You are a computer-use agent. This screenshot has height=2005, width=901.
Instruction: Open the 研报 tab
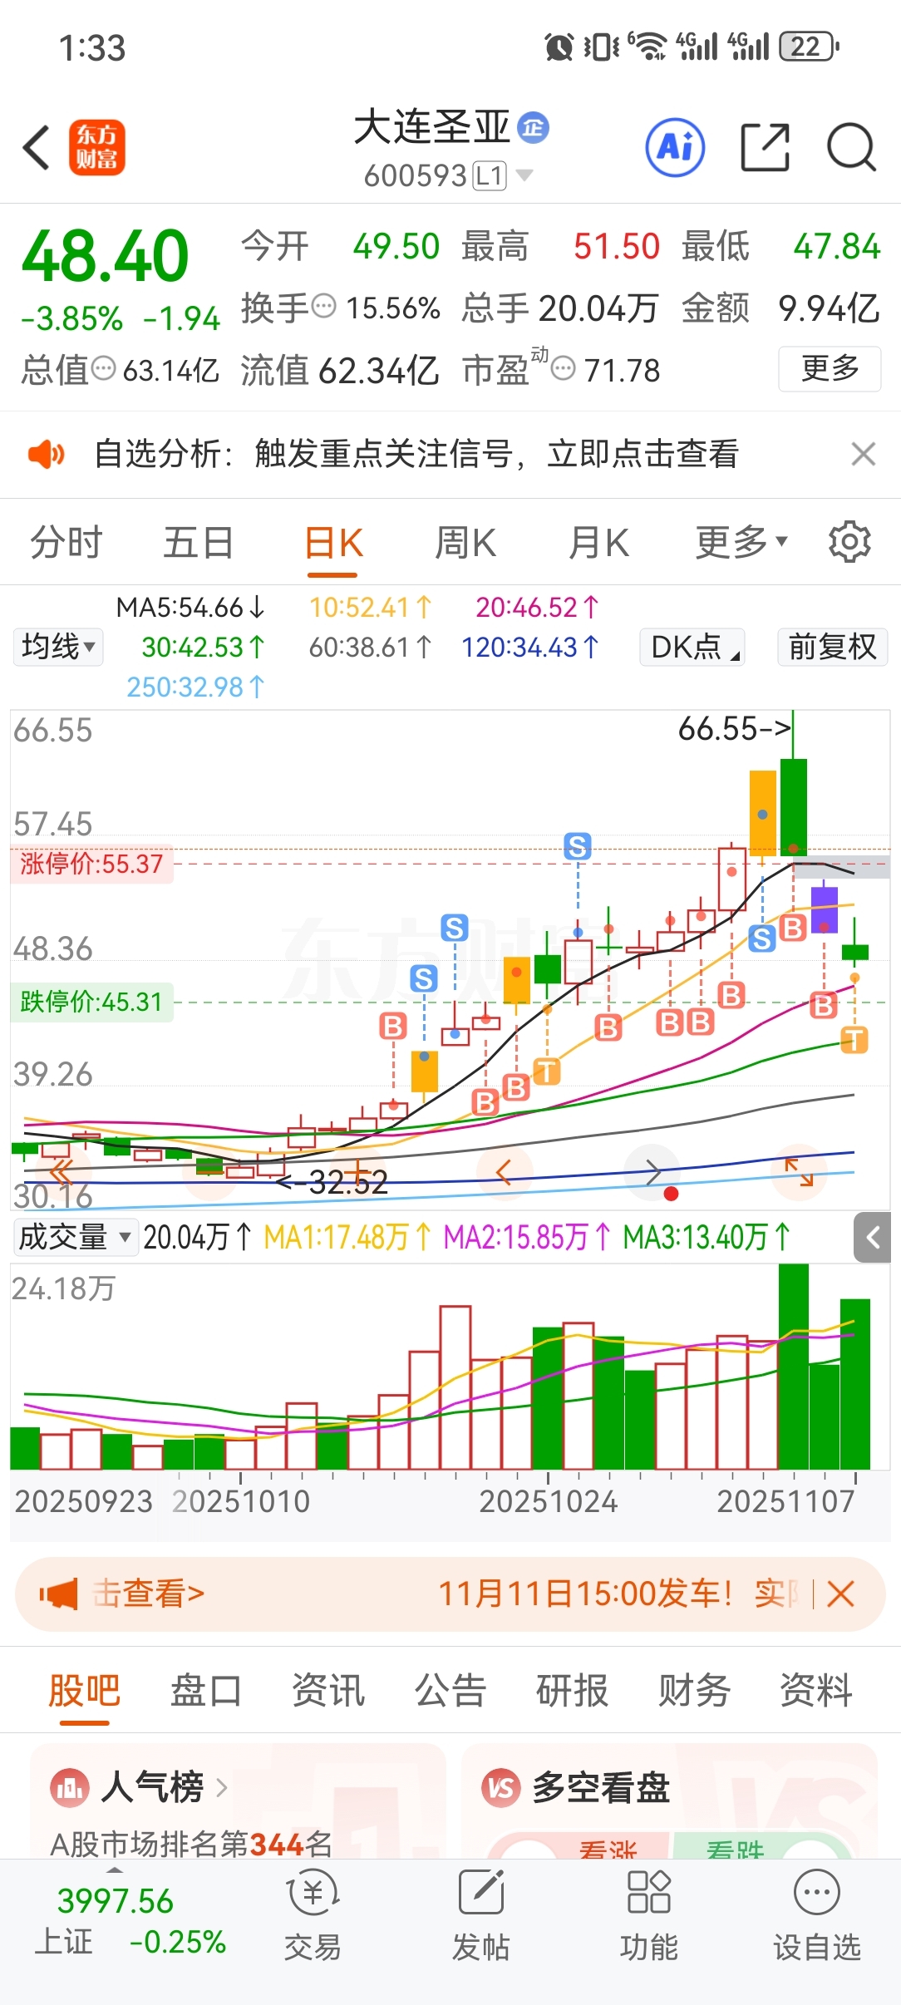point(572,1690)
